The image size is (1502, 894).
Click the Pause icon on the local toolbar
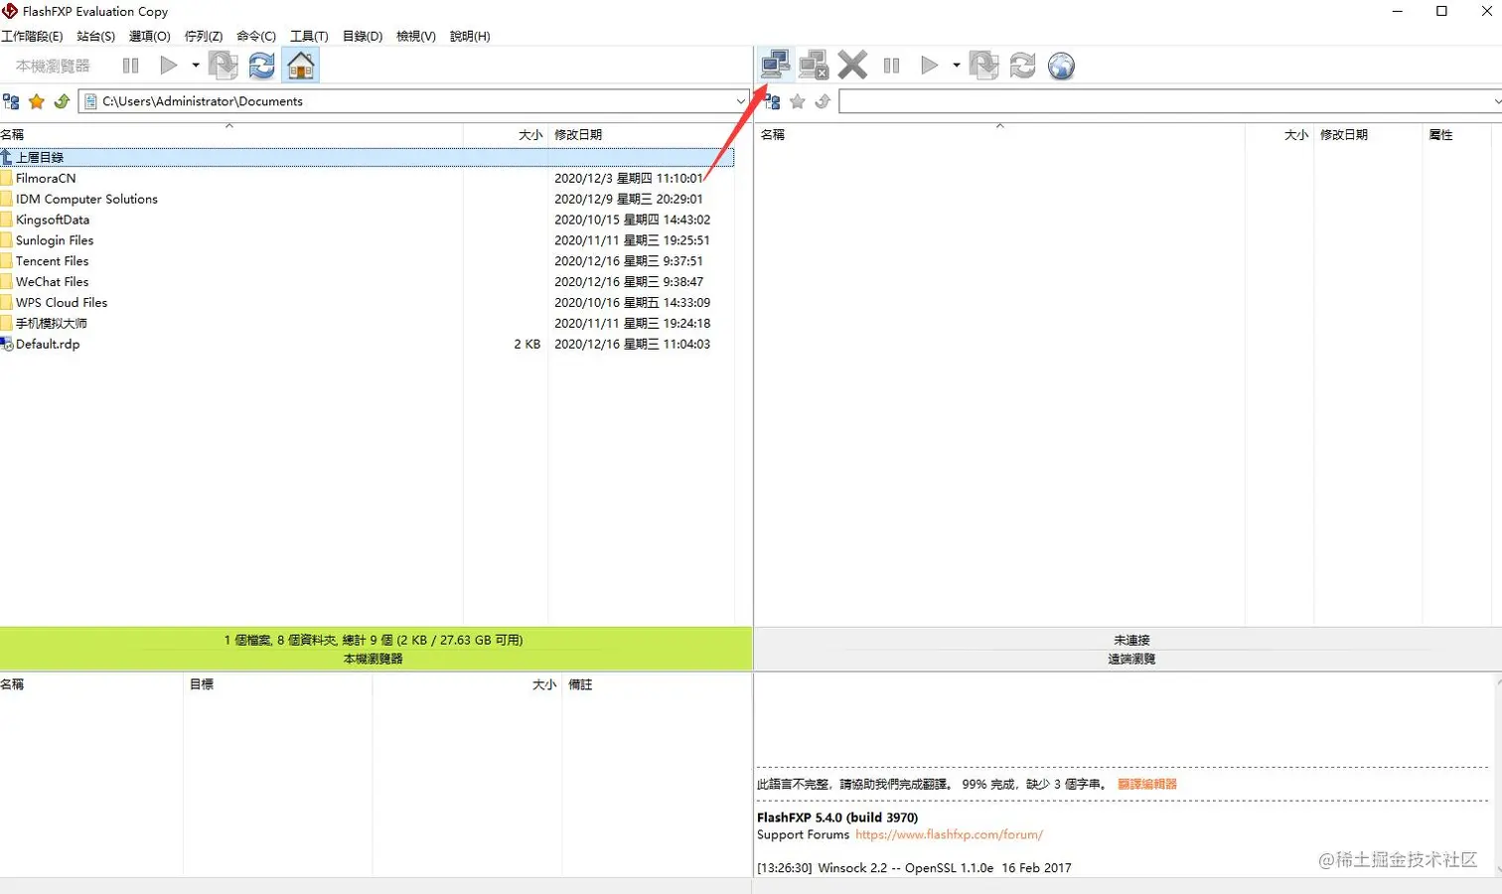(130, 66)
